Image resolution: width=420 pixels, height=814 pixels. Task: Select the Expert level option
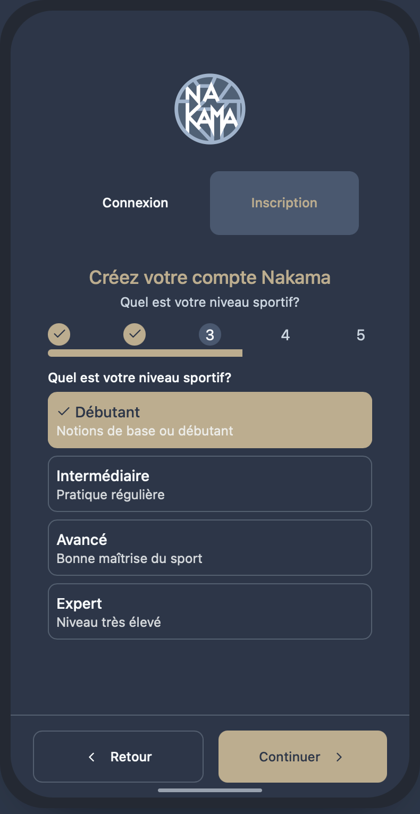(210, 611)
